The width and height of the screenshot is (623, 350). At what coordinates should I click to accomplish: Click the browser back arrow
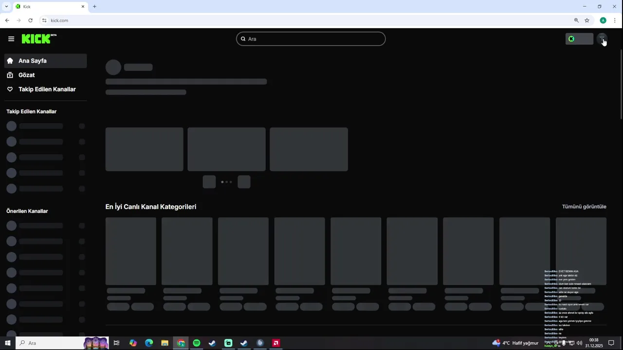coord(7,20)
